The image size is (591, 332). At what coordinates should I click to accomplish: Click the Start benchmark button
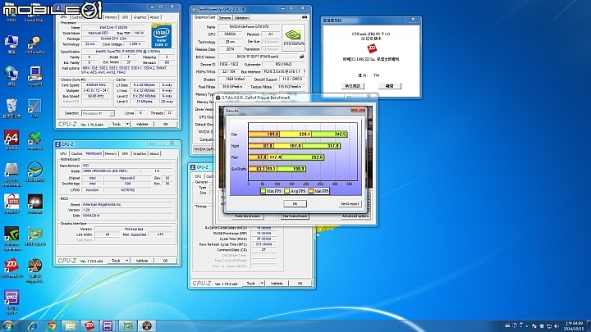coord(295,216)
